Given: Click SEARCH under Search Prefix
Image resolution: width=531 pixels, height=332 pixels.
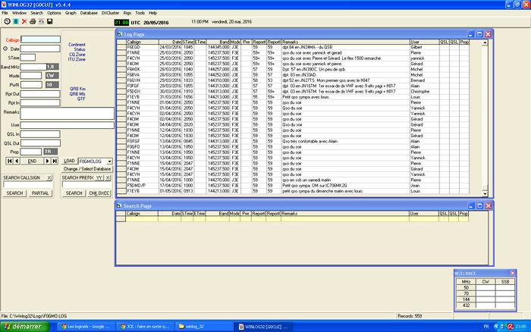Looking at the screenshot, I should tap(74, 193).
